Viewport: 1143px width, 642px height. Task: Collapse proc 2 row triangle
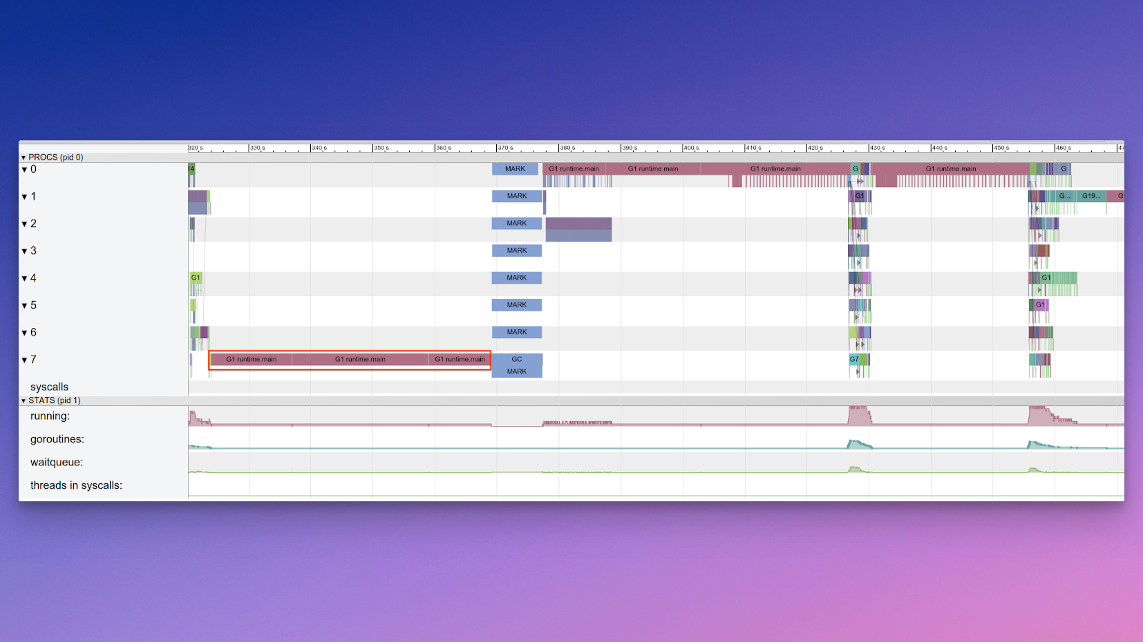(x=24, y=224)
